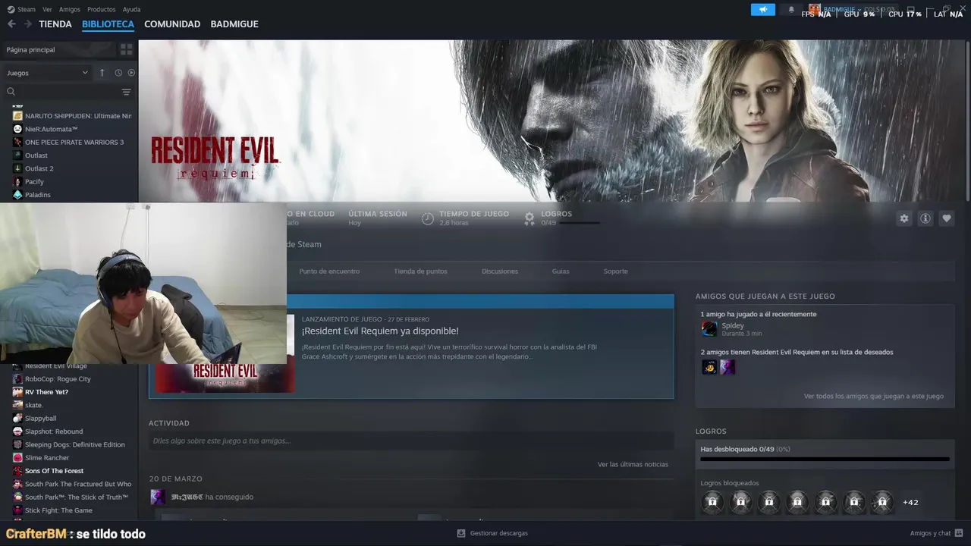
Task: Click the Slime Rancher game icon
Action: [x=17, y=457]
